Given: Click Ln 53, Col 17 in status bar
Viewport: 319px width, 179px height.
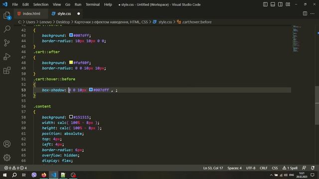Looking at the screenshot, I should coord(213,168).
